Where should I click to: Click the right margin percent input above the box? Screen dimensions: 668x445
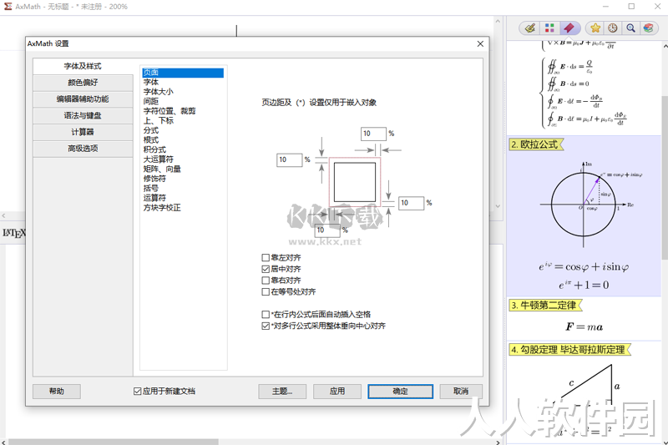373,134
